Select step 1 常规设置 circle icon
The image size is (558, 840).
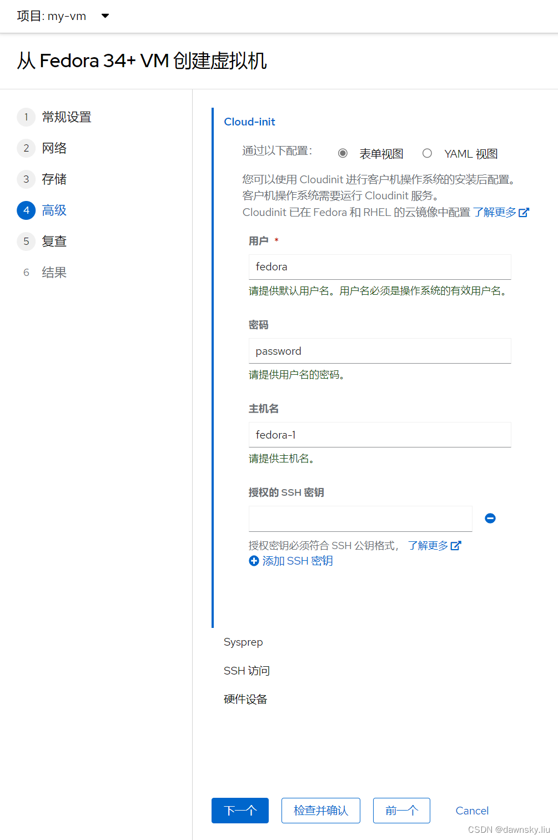pyautogui.click(x=26, y=117)
